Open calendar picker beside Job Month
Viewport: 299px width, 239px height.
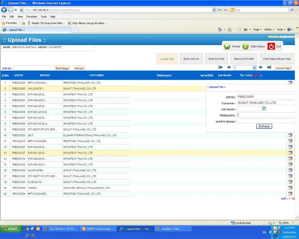point(264,109)
